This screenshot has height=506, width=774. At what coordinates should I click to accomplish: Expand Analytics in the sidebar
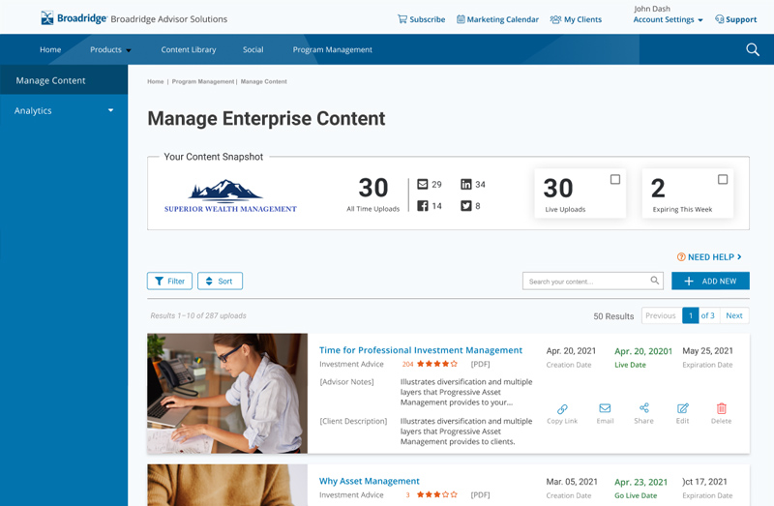tap(64, 110)
